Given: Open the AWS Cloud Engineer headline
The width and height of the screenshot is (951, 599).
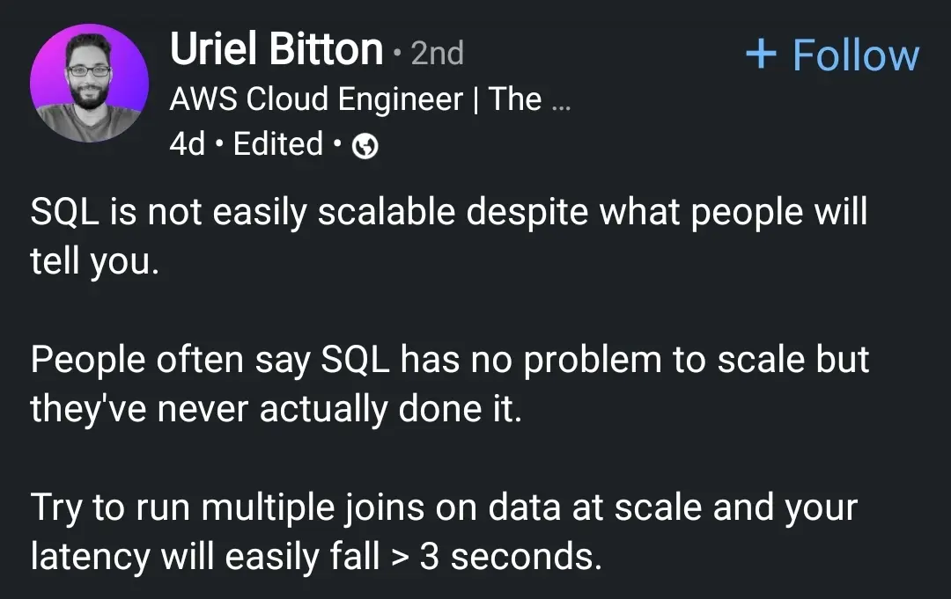Looking at the screenshot, I should coord(355,99).
